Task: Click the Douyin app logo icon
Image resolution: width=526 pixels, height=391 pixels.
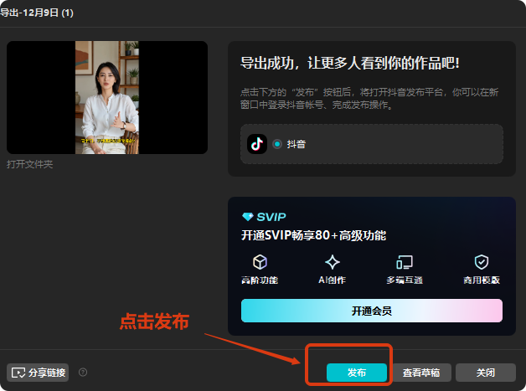Action: pyautogui.click(x=257, y=144)
